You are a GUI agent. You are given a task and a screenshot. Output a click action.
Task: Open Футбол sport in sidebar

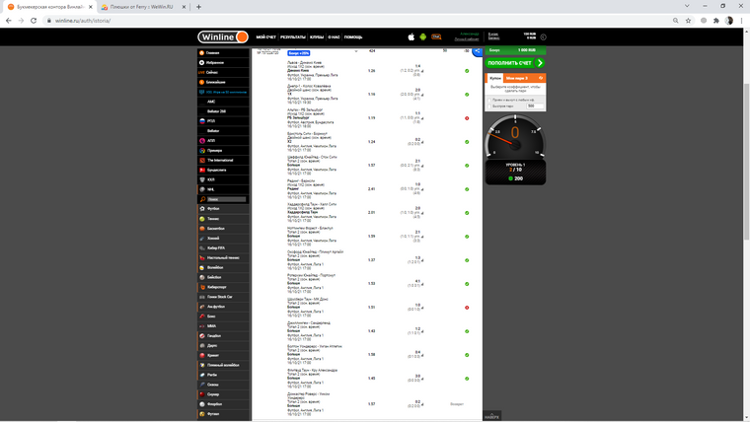(223, 209)
